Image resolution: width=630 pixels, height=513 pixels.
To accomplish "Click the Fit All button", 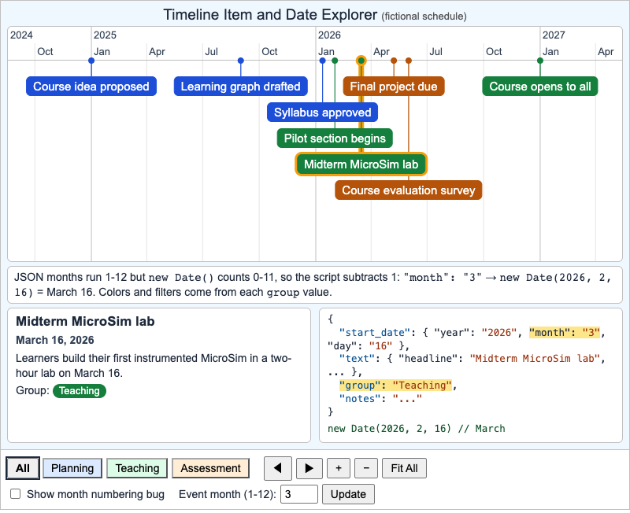I will coord(404,468).
